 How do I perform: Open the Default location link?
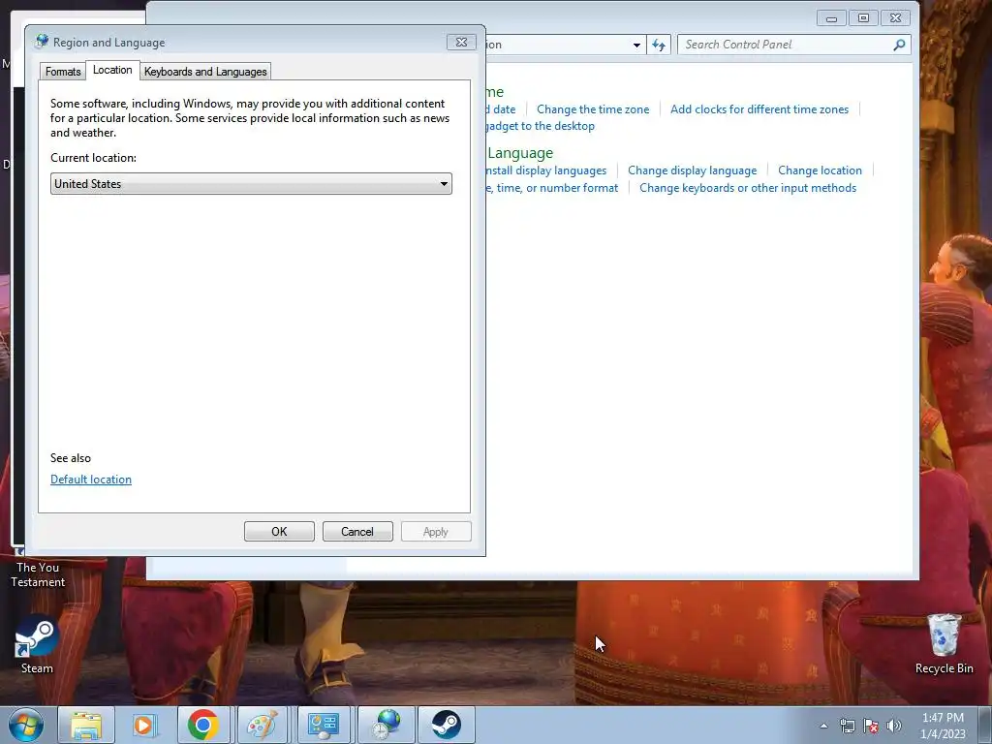pyautogui.click(x=91, y=480)
